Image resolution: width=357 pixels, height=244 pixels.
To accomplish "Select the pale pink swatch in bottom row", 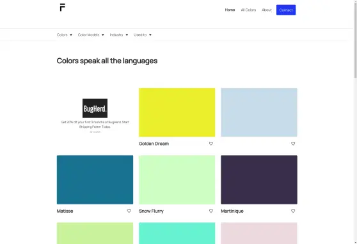I will 259,233.
